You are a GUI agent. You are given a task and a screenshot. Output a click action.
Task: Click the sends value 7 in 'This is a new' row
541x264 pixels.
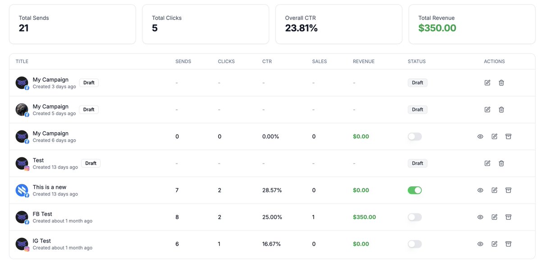[x=177, y=190]
